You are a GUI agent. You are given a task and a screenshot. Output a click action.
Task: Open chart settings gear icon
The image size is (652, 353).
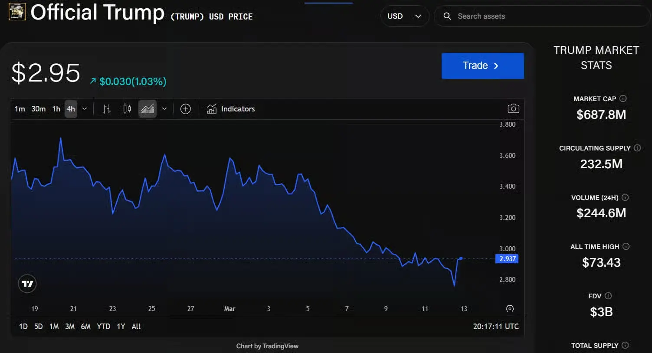510,309
